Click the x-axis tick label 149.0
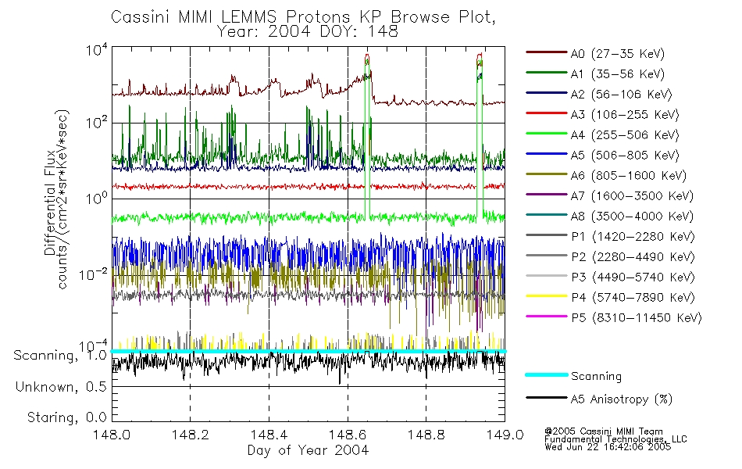Image resolution: width=742 pixels, height=469 pixels. (x=505, y=435)
